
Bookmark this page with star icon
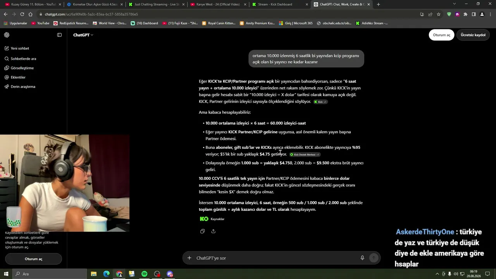(x=439, y=14)
